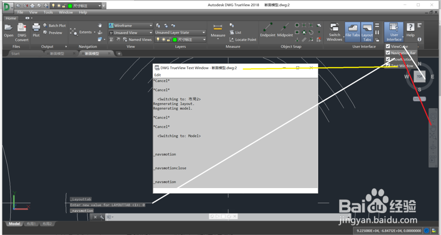This screenshot has height=235, width=441.
Task: Close the command line with X button
Action: point(95,217)
